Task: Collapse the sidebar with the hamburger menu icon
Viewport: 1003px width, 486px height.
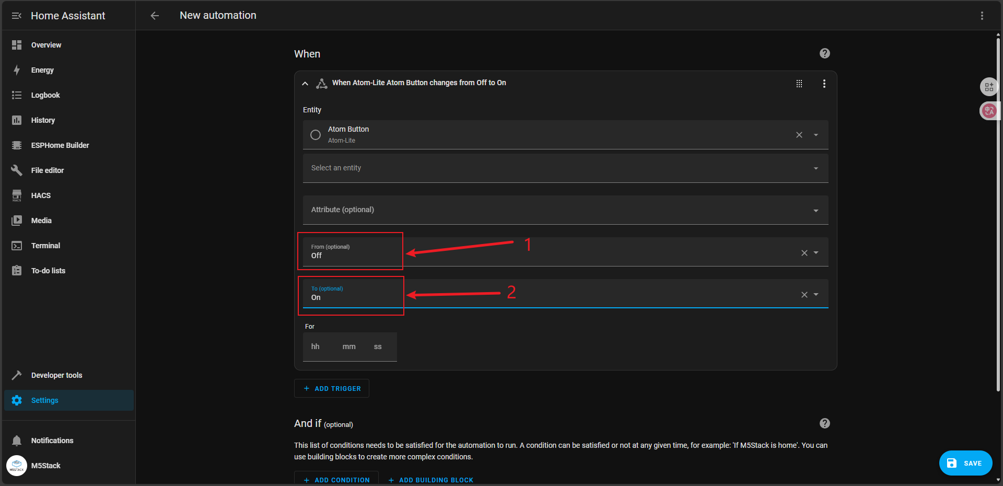Action: 16,16
